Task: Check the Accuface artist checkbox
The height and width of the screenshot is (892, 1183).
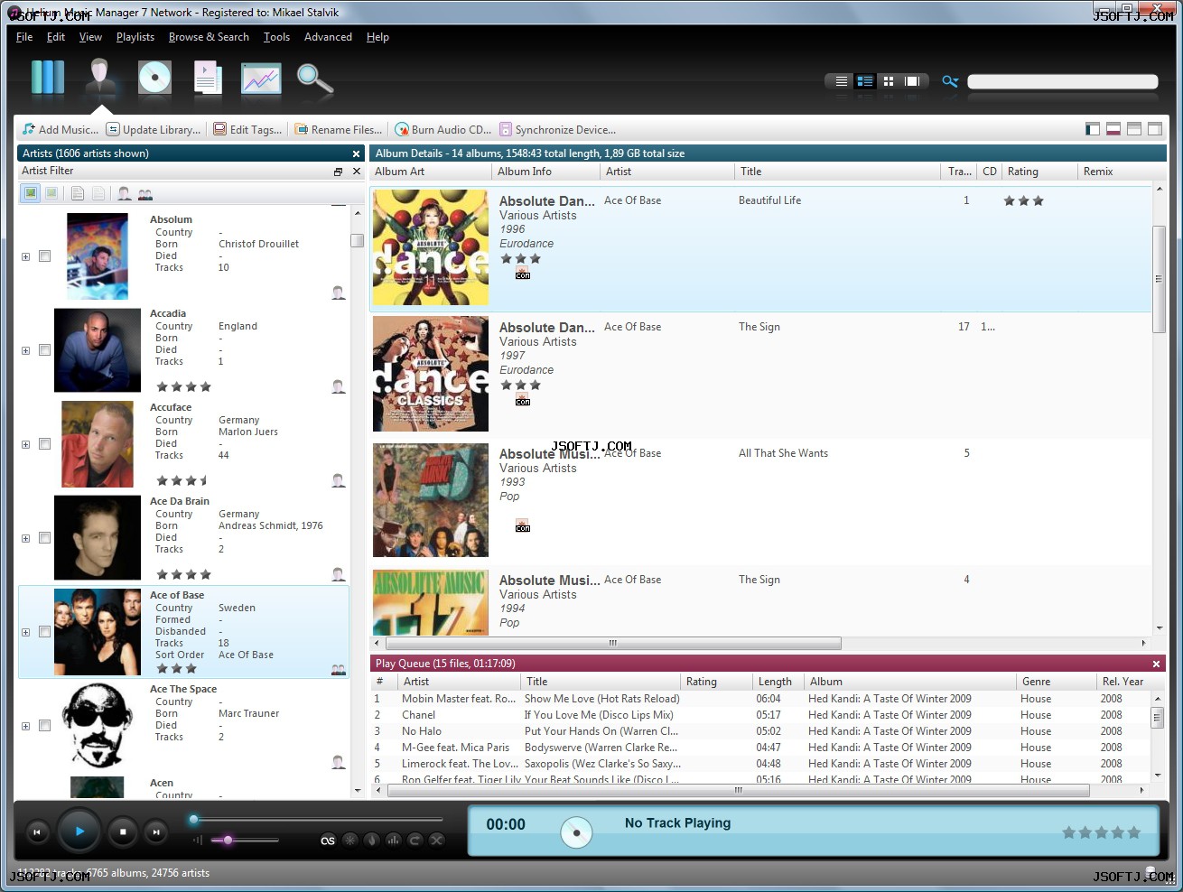Action: coord(44,444)
